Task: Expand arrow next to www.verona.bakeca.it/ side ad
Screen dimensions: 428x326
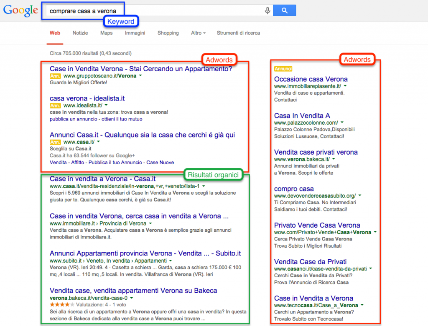Action: (x=334, y=159)
